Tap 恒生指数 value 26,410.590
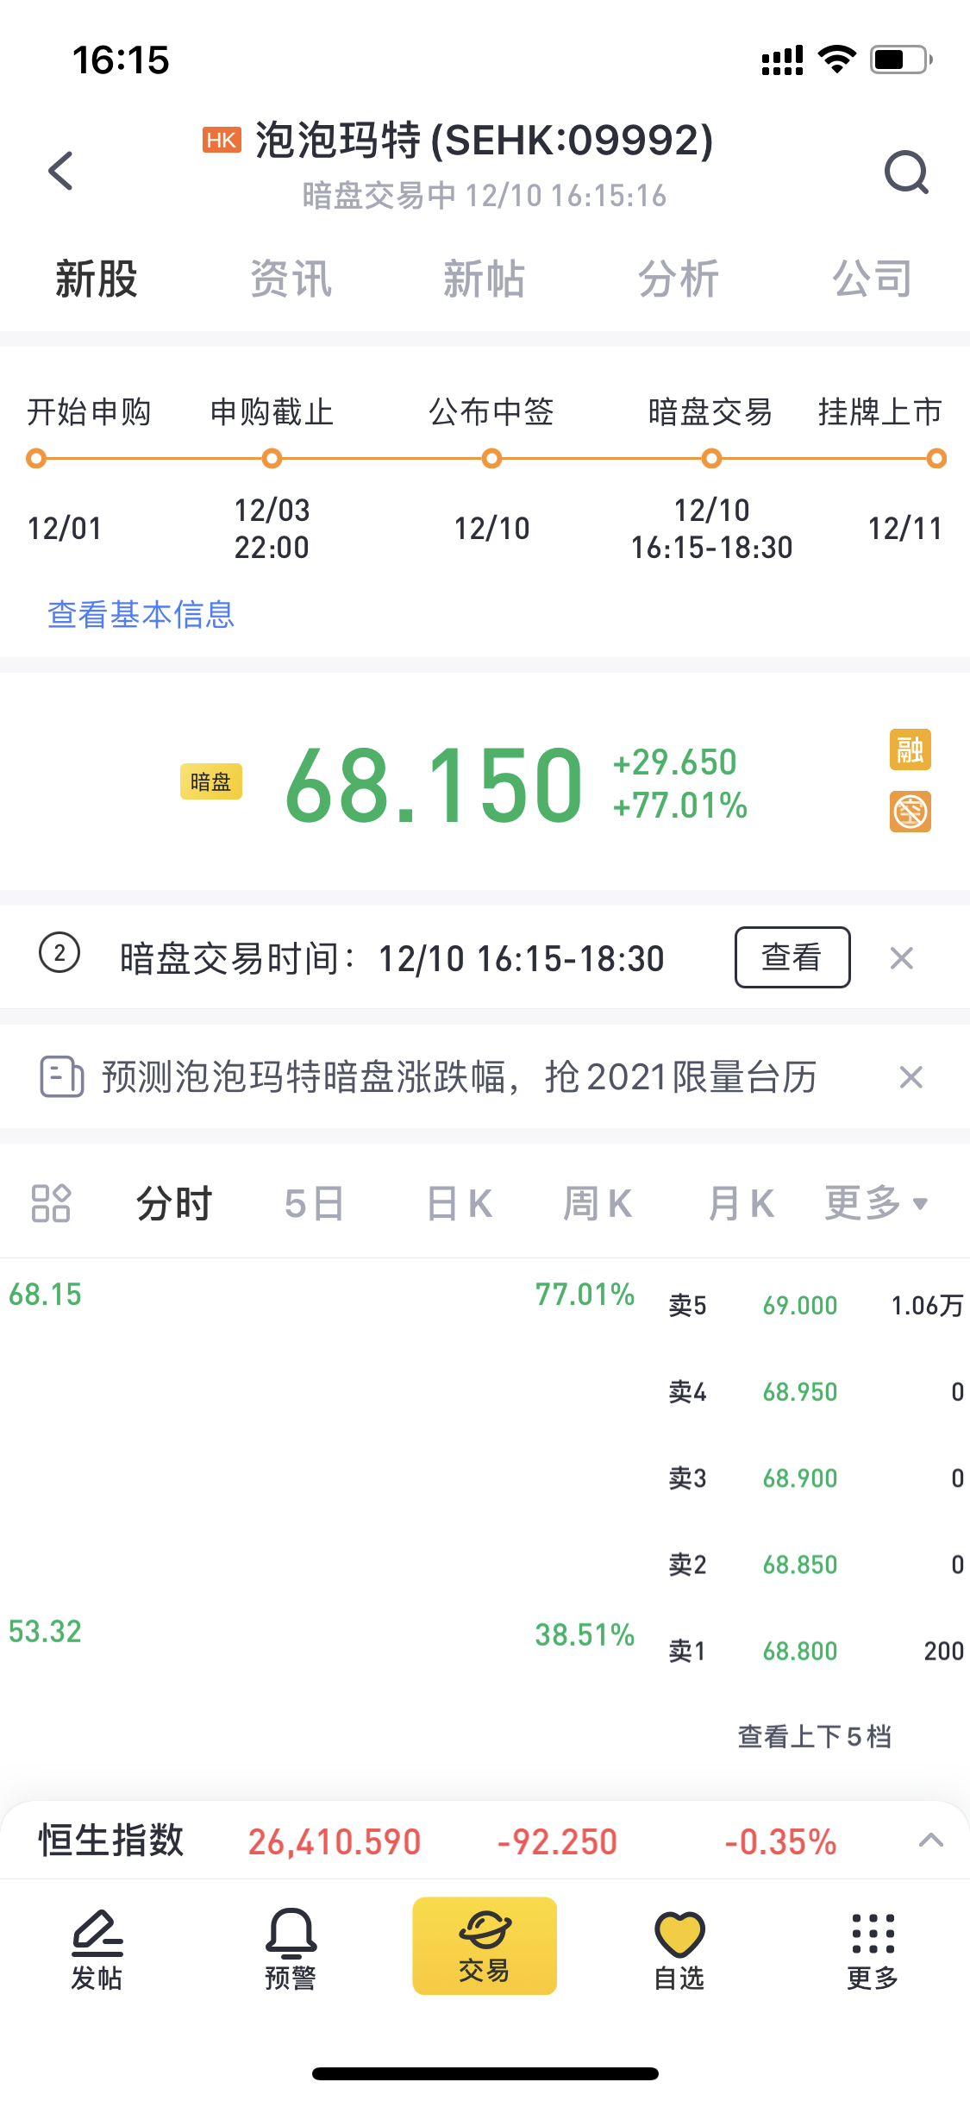Viewport: 970px width, 2101px height. click(x=335, y=1841)
